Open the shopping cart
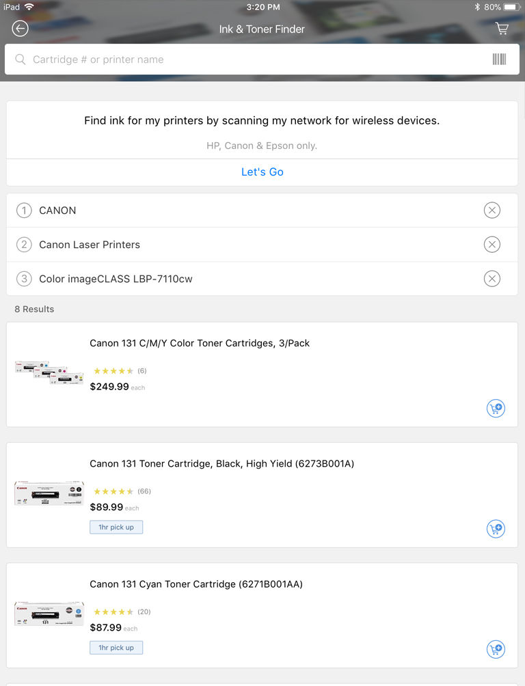Screen dimensions: 525x686 click(x=502, y=29)
